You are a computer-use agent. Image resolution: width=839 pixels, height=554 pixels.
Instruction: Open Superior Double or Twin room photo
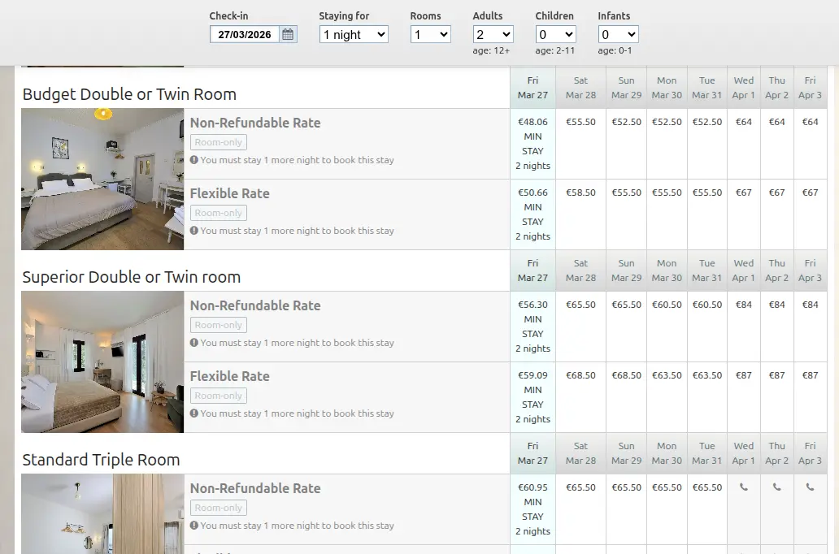coord(102,362)
